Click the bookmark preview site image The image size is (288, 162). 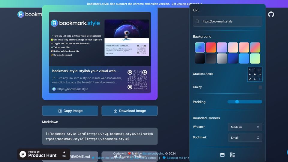tap(100, 39)
